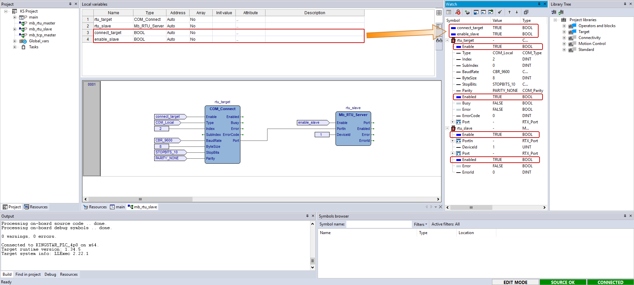Click the move up arrow in Watch toolbar
634x285 pixels.
click(510, 12)
